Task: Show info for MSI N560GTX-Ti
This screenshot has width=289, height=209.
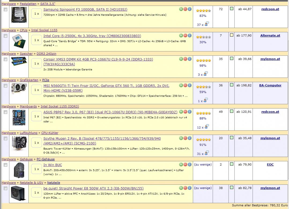Action: [190, 85]
